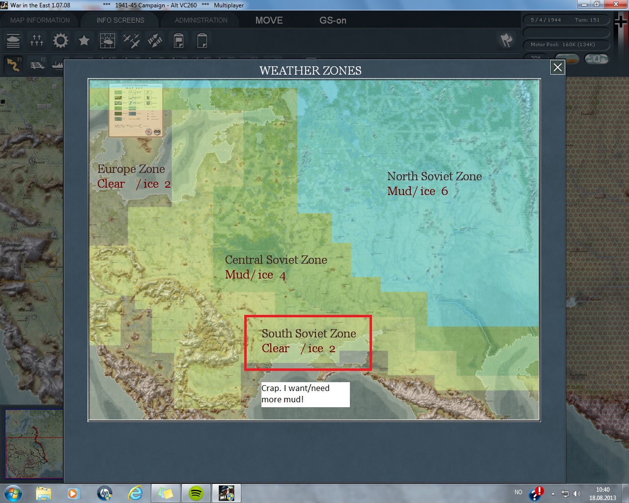Open the HP help alert tray icon

pyautogui.click(x=537, y=493)
